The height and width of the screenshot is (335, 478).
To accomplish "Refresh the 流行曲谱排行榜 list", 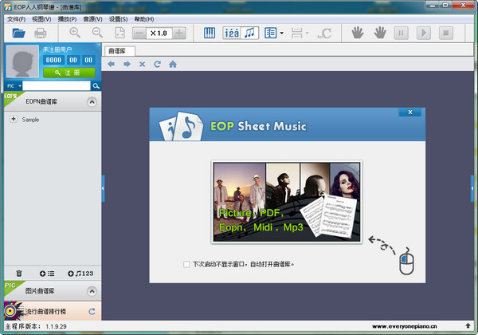I will pyautogui.click(x=92, y=311).
